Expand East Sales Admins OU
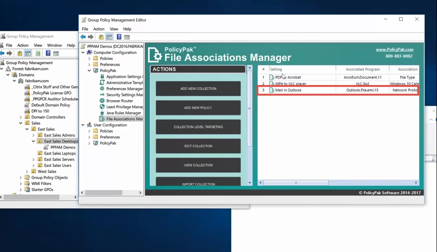The image size is (437, 252). (x=33, y=135)
